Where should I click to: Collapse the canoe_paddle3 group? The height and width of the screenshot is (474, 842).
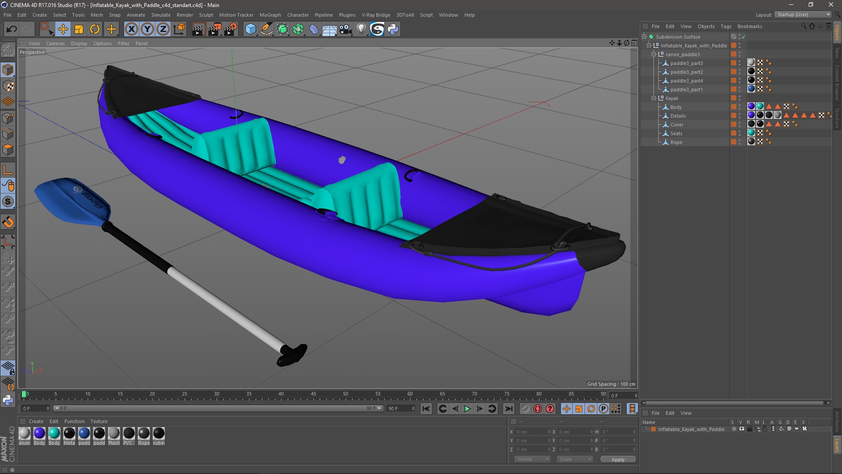tap(654, 54)
